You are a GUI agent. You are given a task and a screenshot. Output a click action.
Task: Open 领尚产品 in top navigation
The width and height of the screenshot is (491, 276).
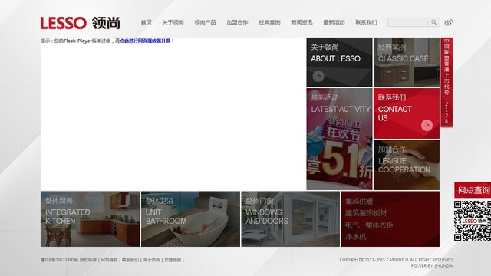[205, 22]
